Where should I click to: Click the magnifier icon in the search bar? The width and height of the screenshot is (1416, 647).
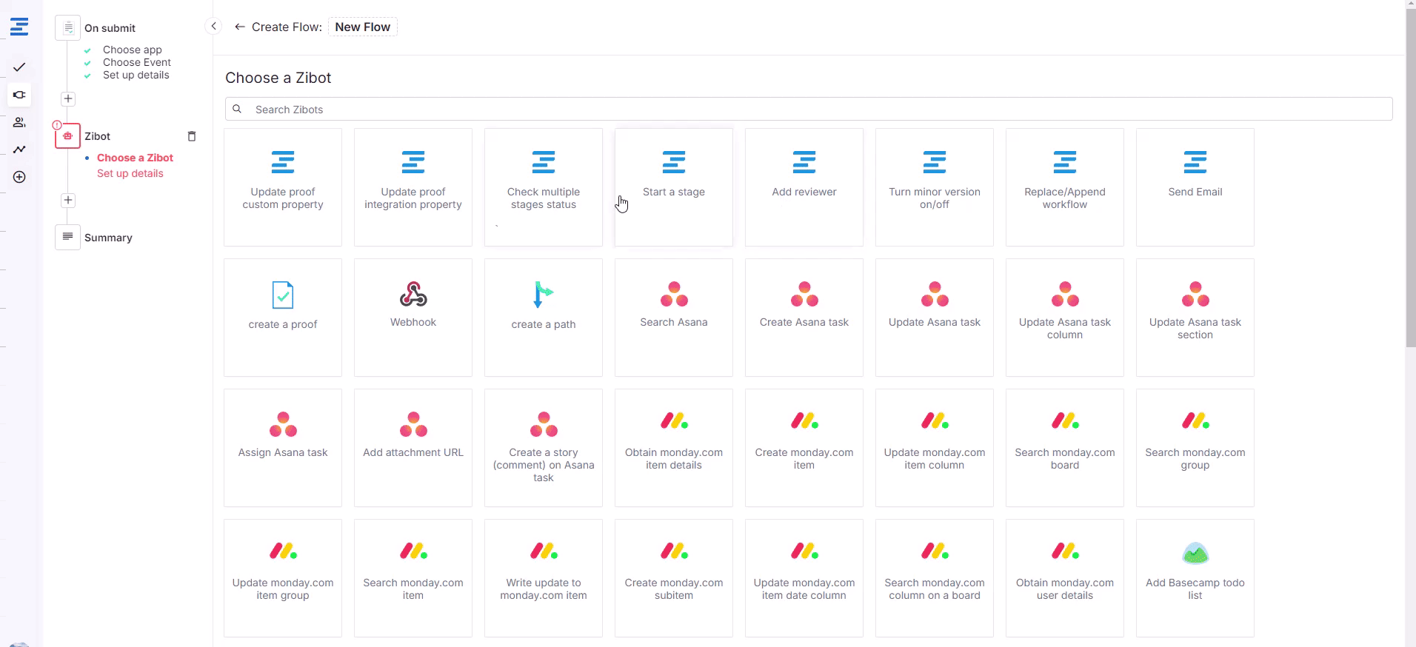click(237, 109)
